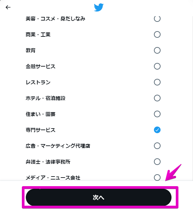Viewport: 193px width, 210px height.
Task: Click the 金融サービス label text
Action: (x=40, y=67)
